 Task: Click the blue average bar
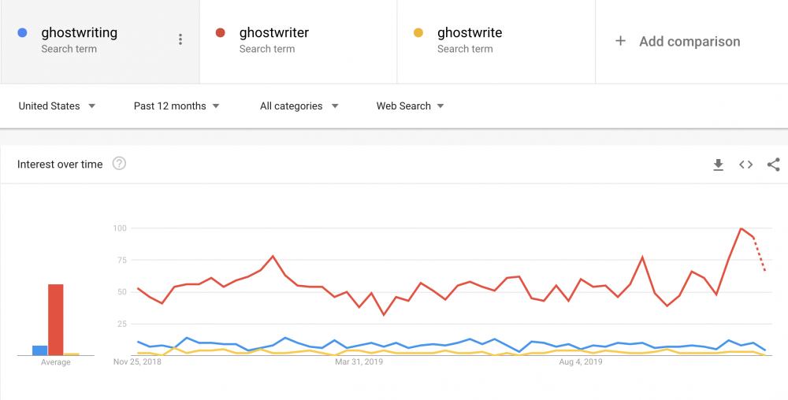coord(39,350)
